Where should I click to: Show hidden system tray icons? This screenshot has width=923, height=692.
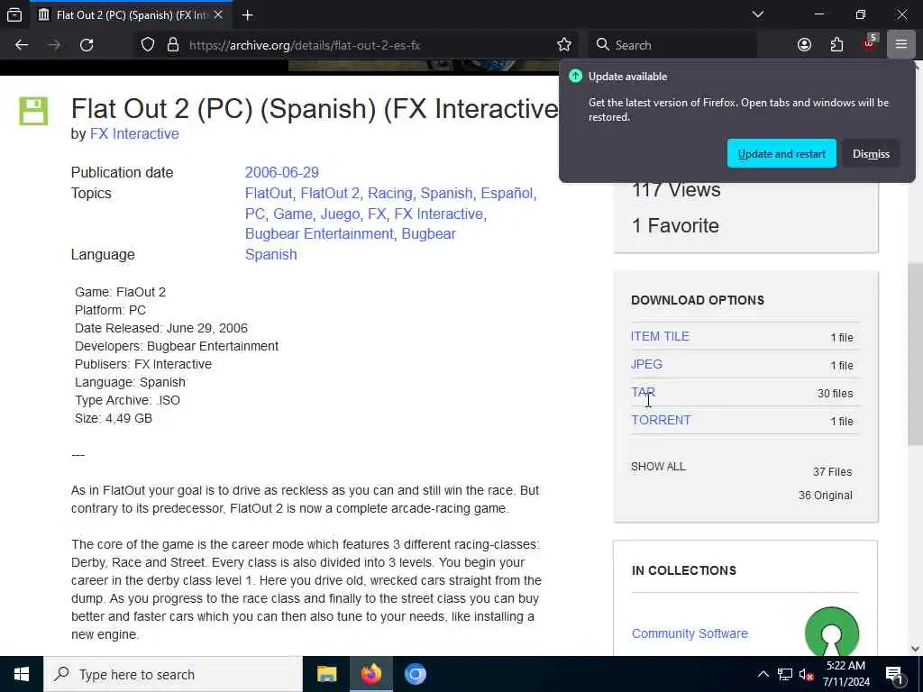click(x=763, y=674)
